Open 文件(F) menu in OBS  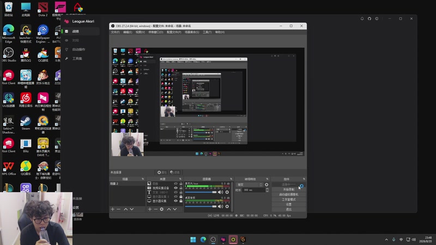[115, 32]
